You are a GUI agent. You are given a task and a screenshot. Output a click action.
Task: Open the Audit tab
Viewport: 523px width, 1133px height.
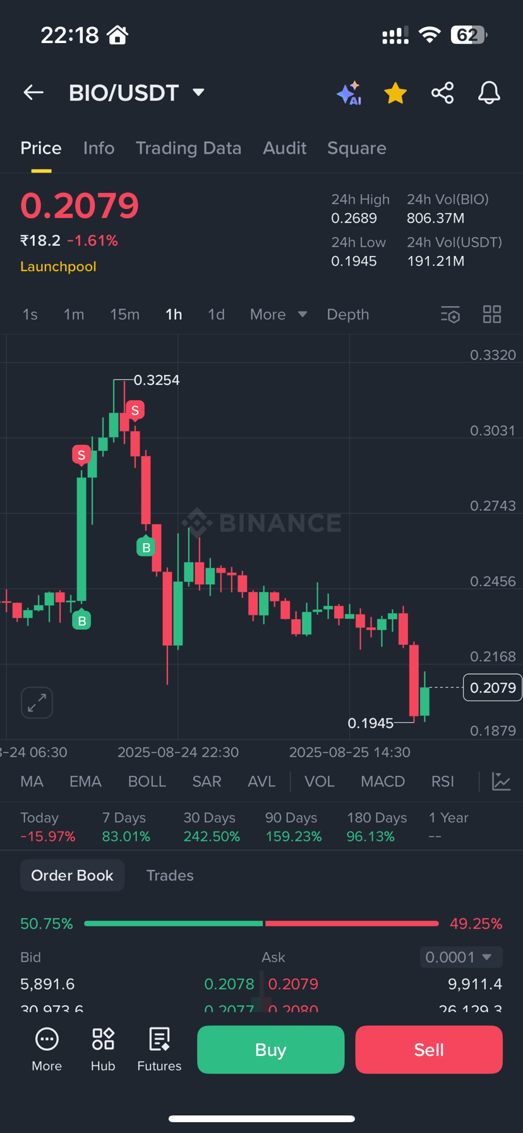[x=284, y=148]
